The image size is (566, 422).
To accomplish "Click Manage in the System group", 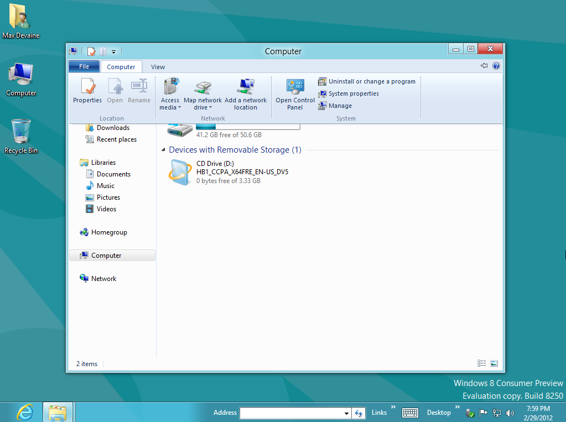I will click(x=335, y=106).
